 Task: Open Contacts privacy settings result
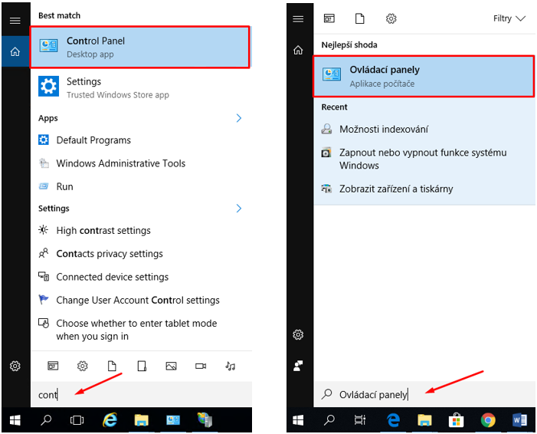coord(140,254)
